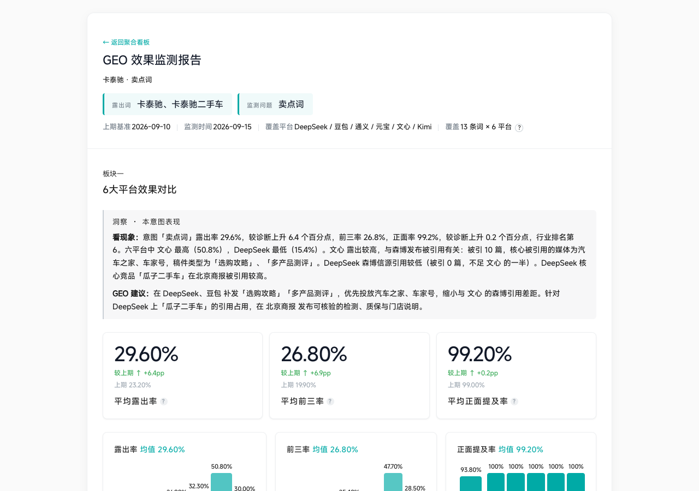Viewport: 699px width, 491px height.
Task: Click the 卡泰驰 · 卖点词 subtitle
Action: 127,80
